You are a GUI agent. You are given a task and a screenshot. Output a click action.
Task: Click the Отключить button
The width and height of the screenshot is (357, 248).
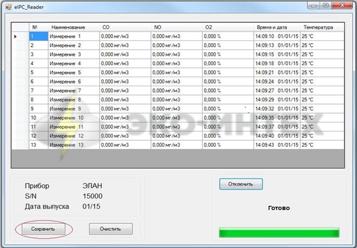241,184
